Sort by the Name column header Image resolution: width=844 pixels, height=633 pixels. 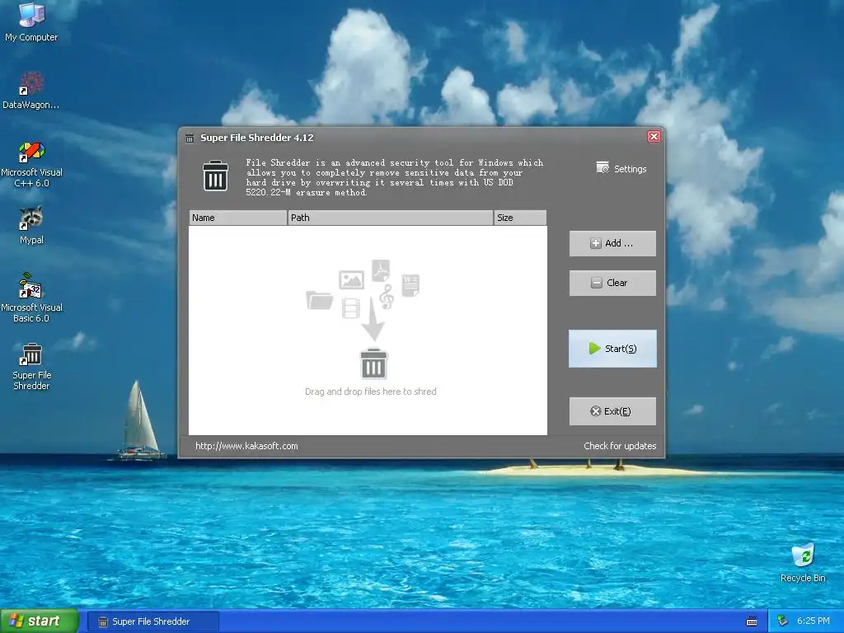[x=238, y=218]
